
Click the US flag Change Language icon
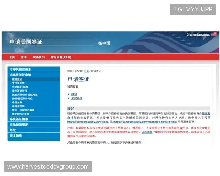coord(213,34)
